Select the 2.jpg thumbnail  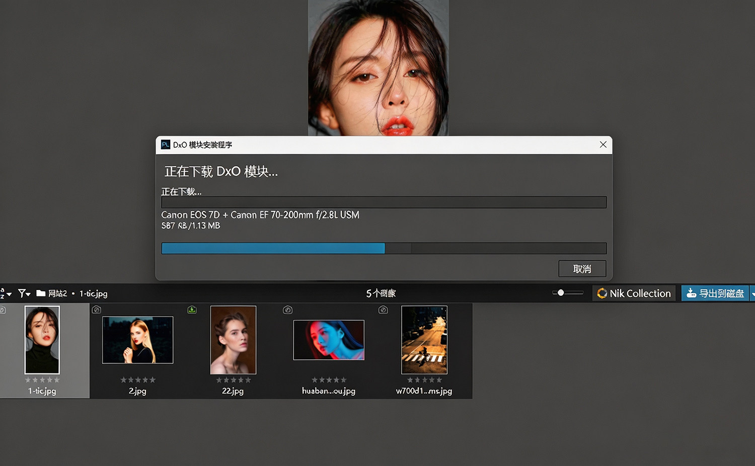point(137,340)
